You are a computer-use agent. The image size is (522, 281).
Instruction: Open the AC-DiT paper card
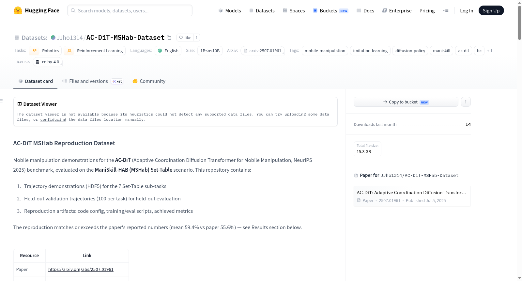[x=412, y=196]
